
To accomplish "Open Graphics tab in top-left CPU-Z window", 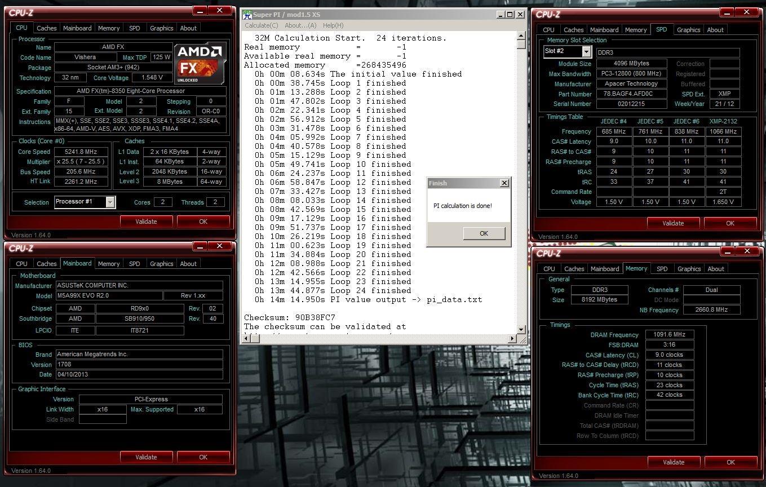I will (x=161, y=28).
